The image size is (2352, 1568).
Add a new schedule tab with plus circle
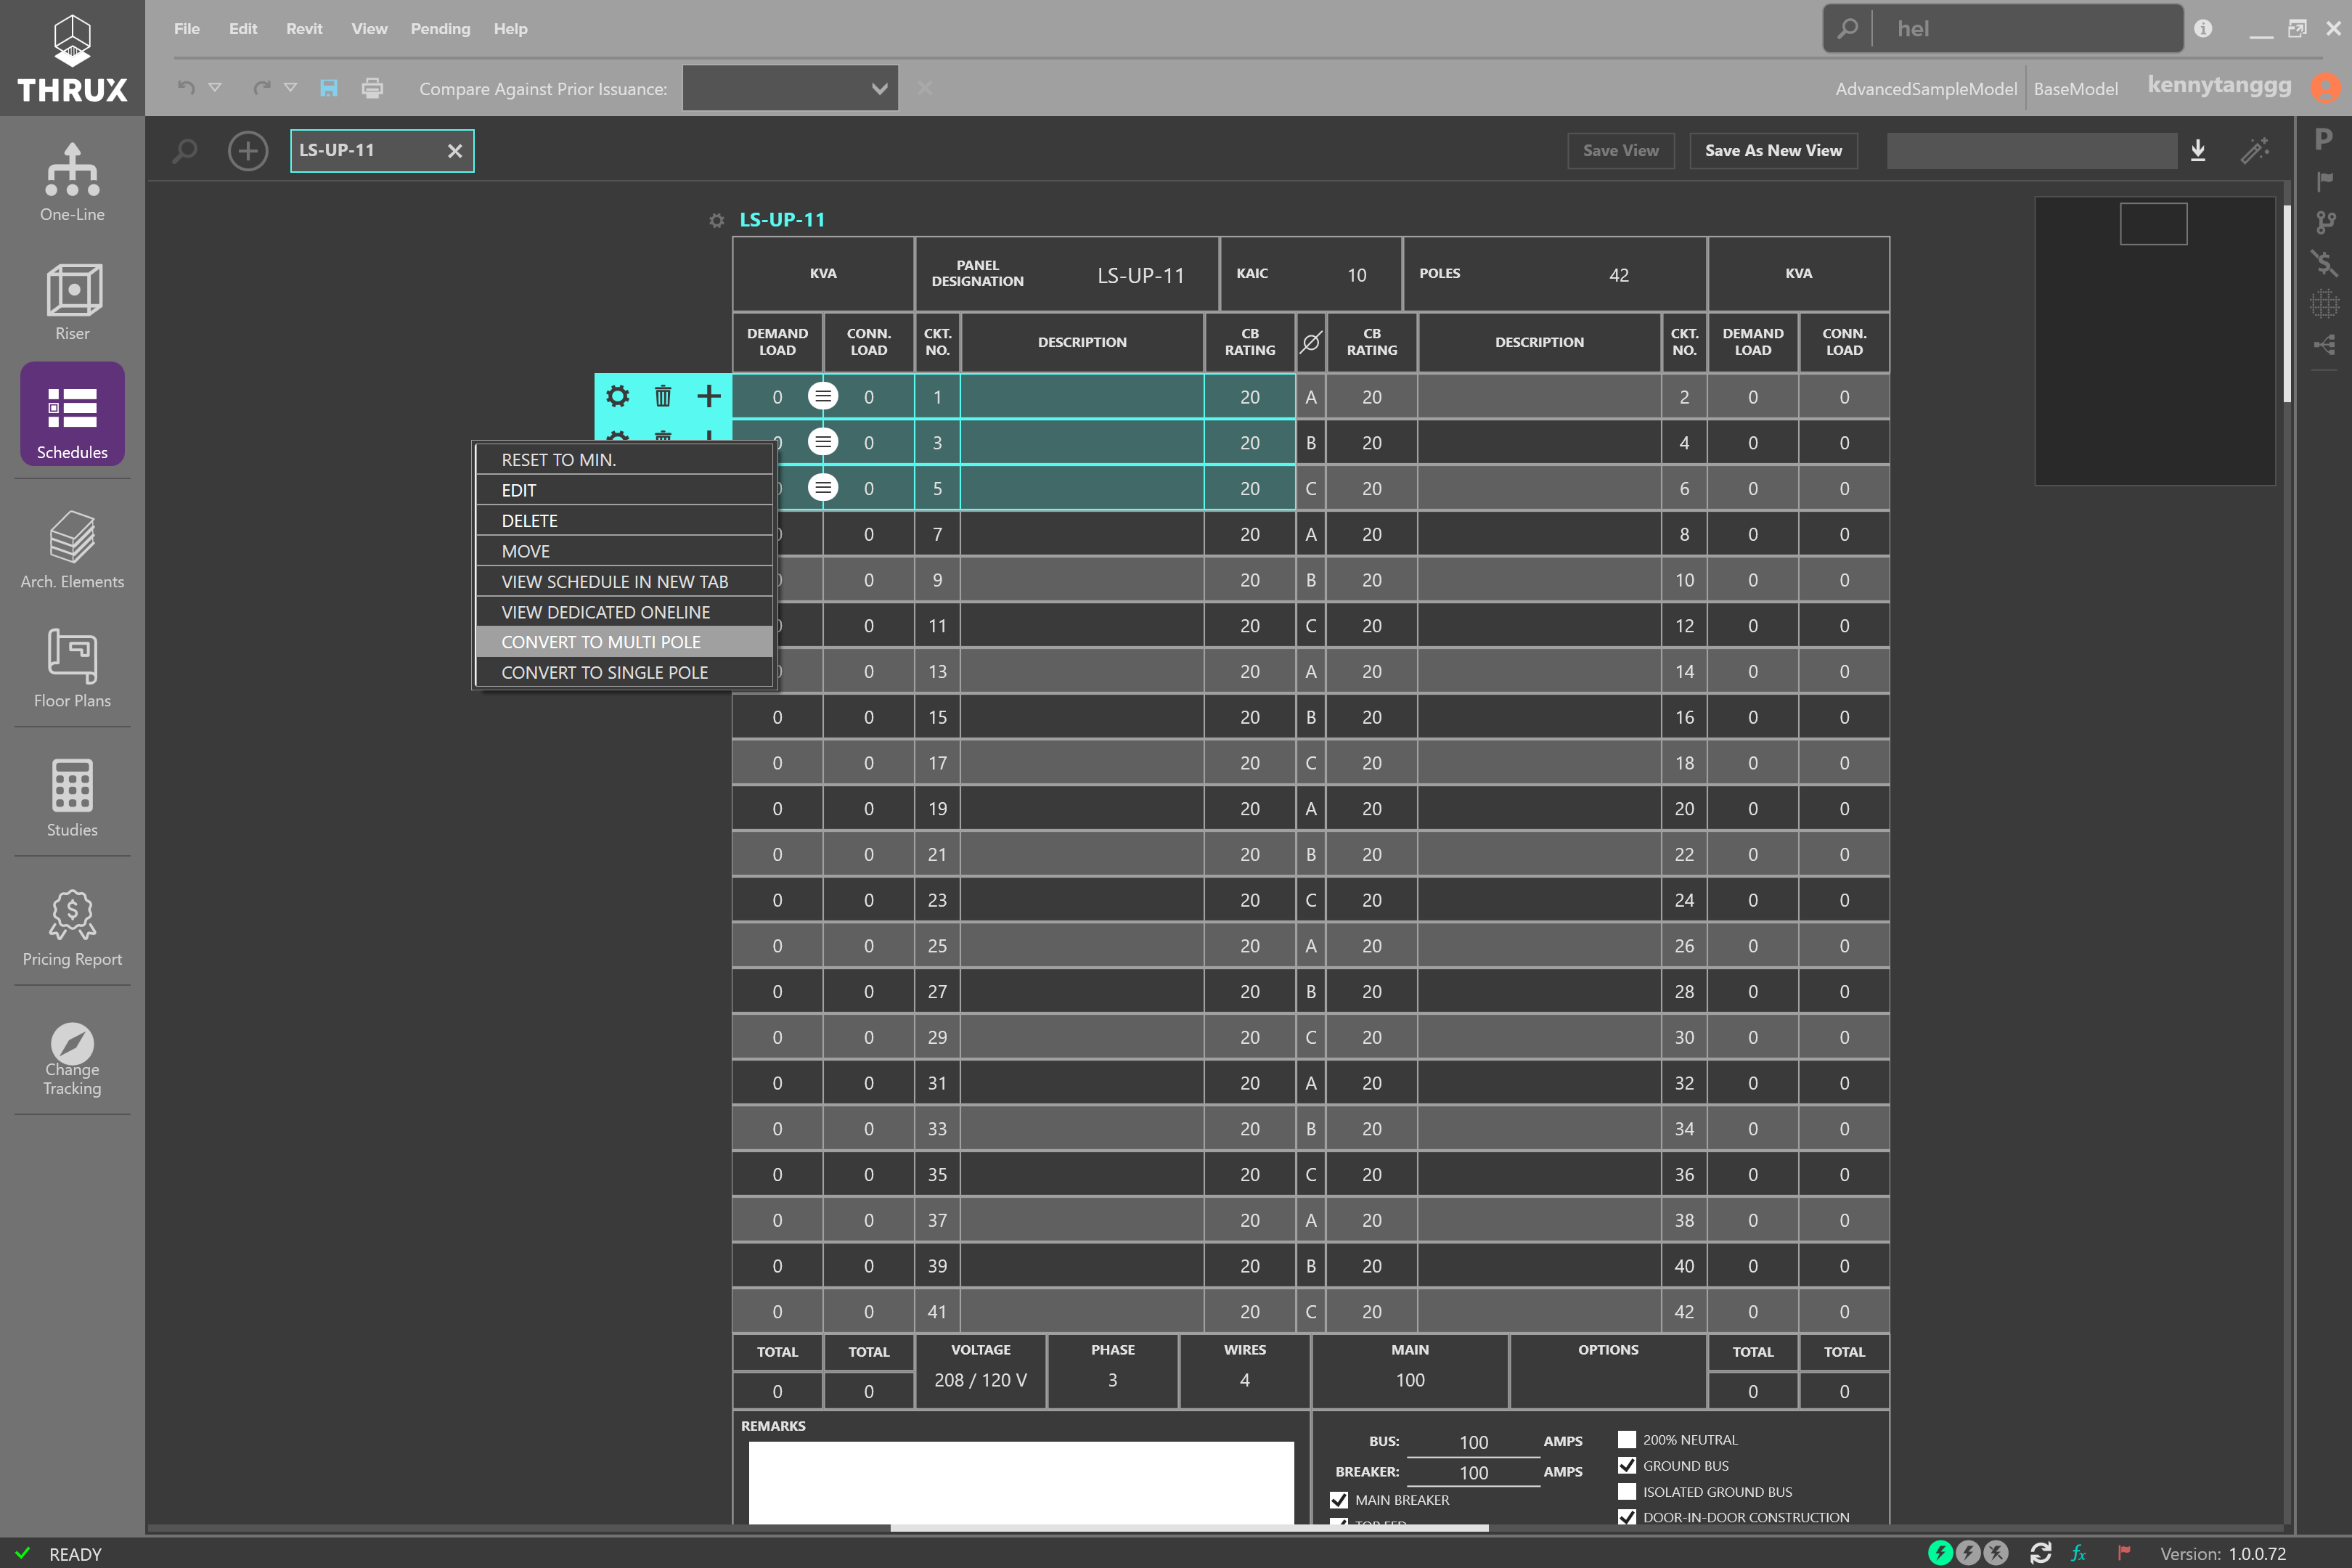point(248,151)
